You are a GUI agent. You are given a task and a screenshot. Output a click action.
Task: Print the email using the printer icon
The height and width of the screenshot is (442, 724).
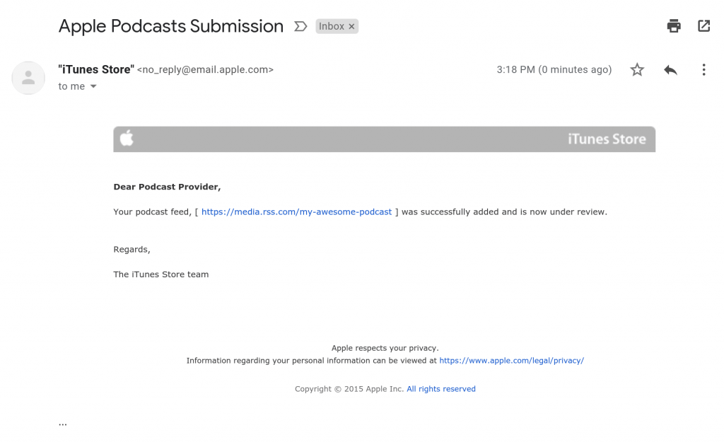673,25
